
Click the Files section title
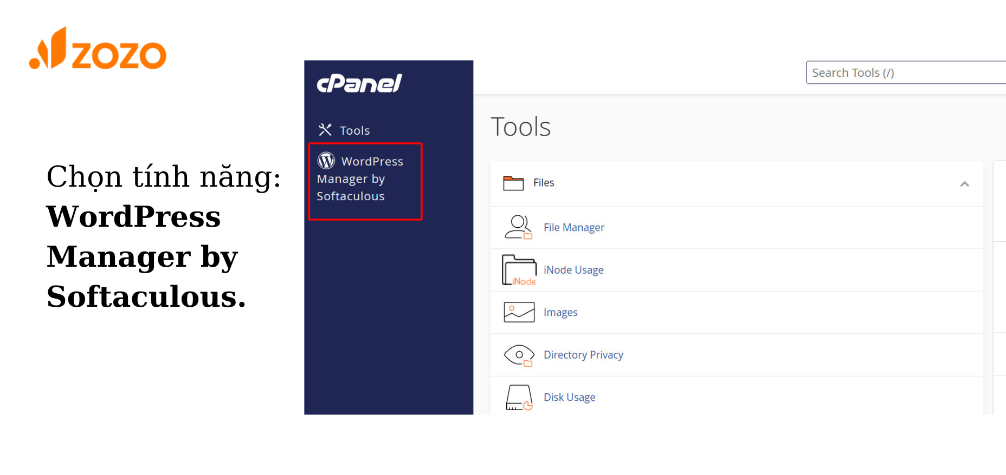pos(544,183)
